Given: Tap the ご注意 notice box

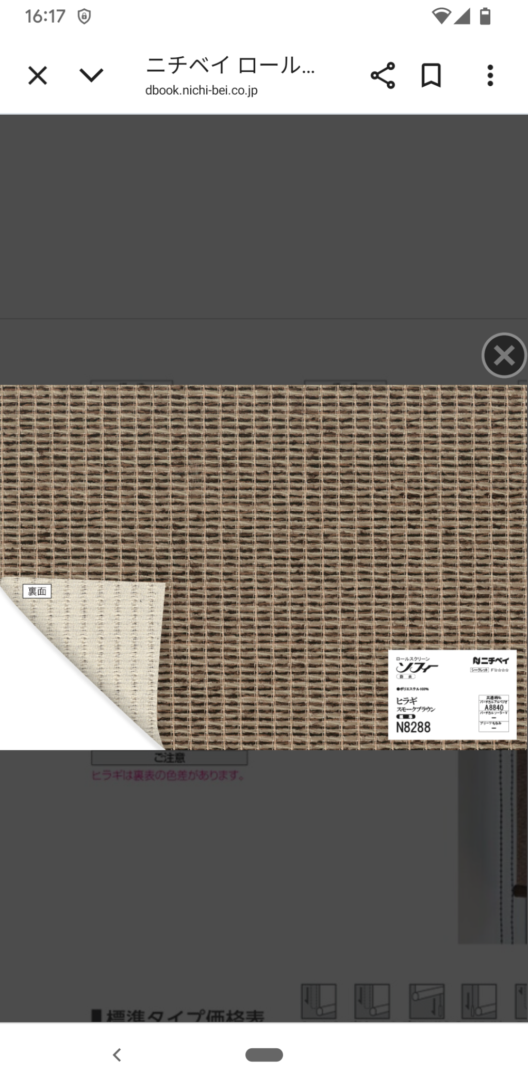Looking at the screenshot, I should (x=170, y=758).
